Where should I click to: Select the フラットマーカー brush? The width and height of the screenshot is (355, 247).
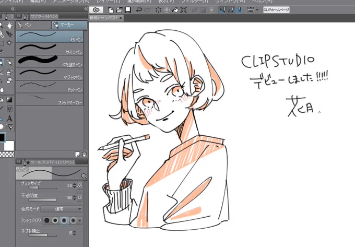[x=50, y=99]
